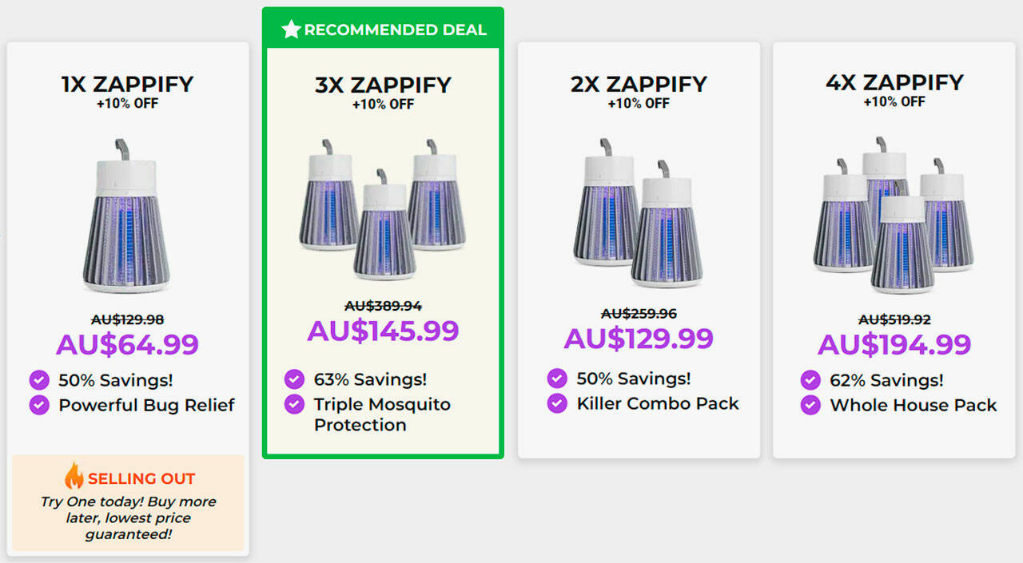
Task: Click the checkmark icon beside Whole House Pack
Action: pyautogui.click(x=810, y=405)
